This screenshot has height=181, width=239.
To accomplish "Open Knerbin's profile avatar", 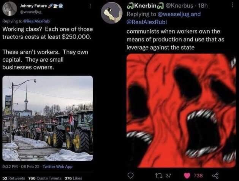I will pyautogui.click(x=112, y=13).
